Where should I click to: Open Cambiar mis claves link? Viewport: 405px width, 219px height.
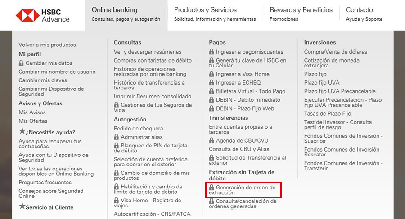tap(43, 80)
